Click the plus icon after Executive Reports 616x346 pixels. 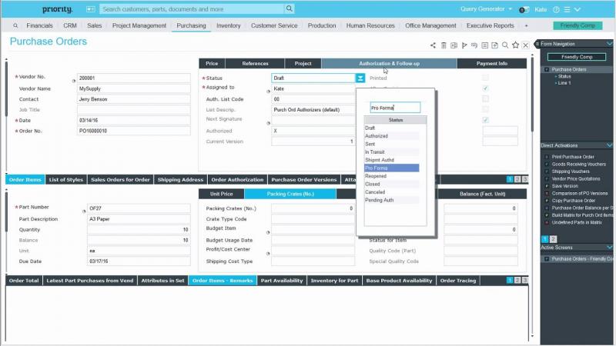point(527,25)
